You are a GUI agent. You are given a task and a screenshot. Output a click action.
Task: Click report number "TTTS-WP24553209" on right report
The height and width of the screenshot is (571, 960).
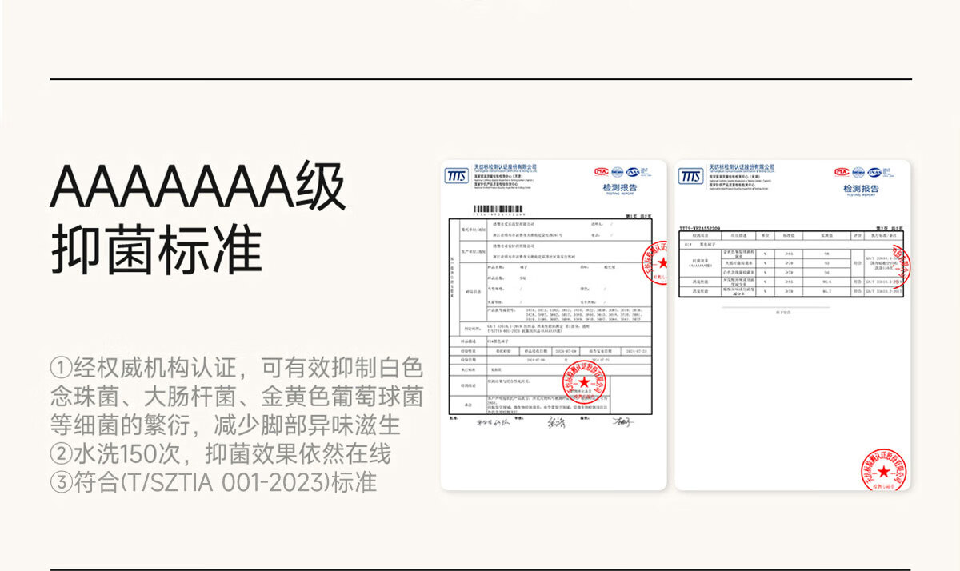700,228
